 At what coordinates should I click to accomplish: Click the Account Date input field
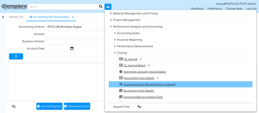click(x=57, y=48)
